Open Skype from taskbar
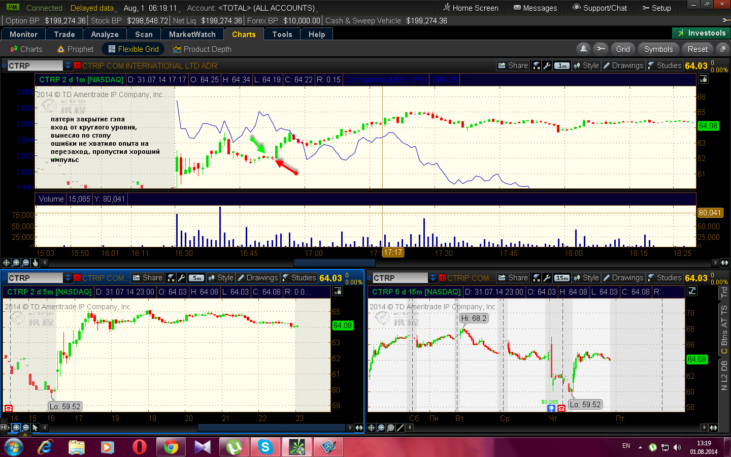Screen dimensions: 731x457 click(265, 447)
